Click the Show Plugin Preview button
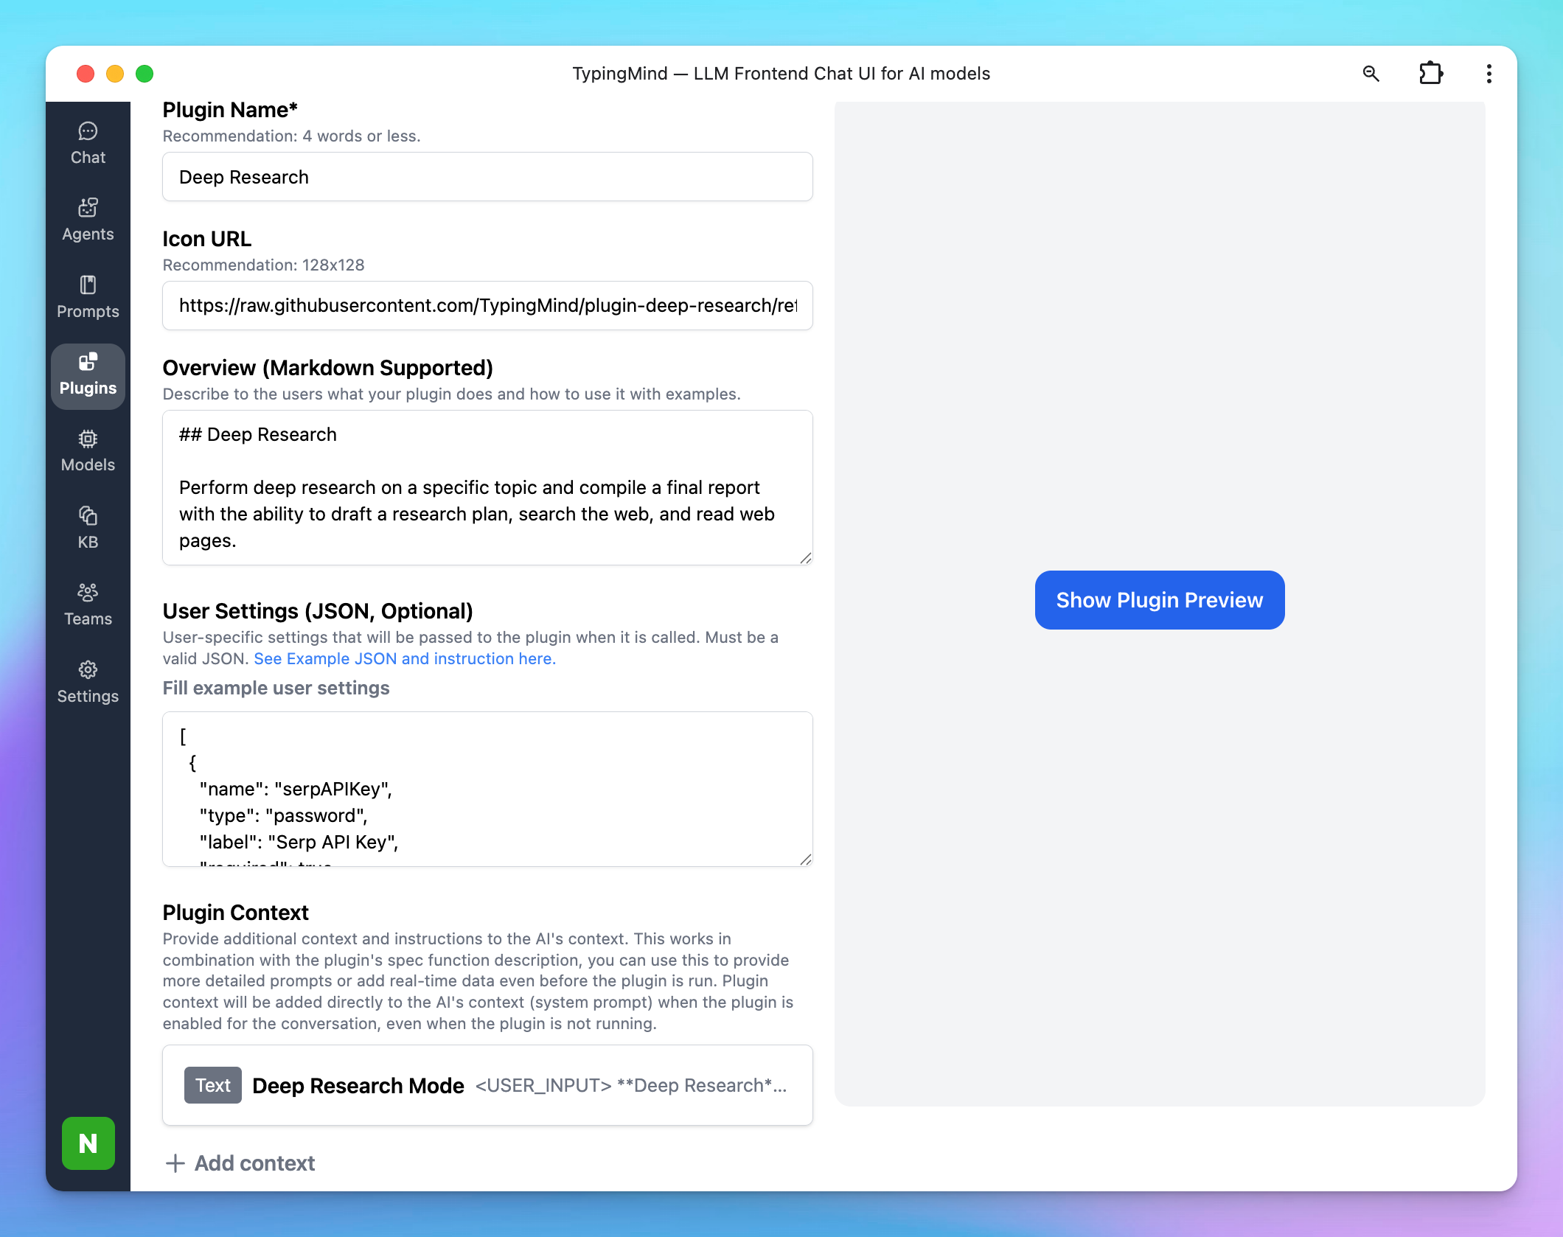The height and width of the screenshot is (1237, 1563). coord(1159,600)
